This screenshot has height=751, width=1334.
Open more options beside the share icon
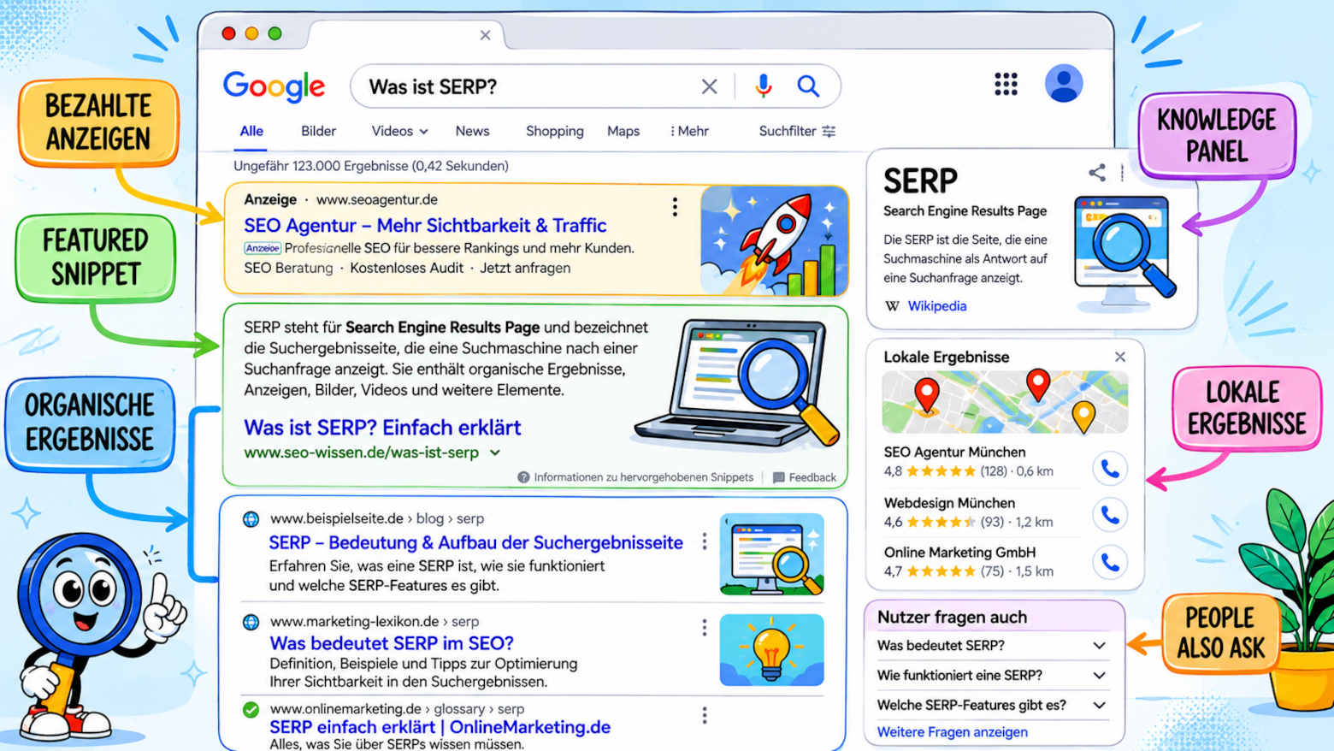coord(1122,172)
